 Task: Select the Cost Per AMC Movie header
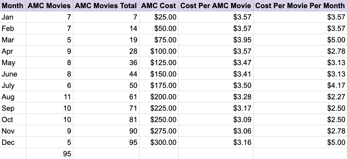(x=216, y=6)
